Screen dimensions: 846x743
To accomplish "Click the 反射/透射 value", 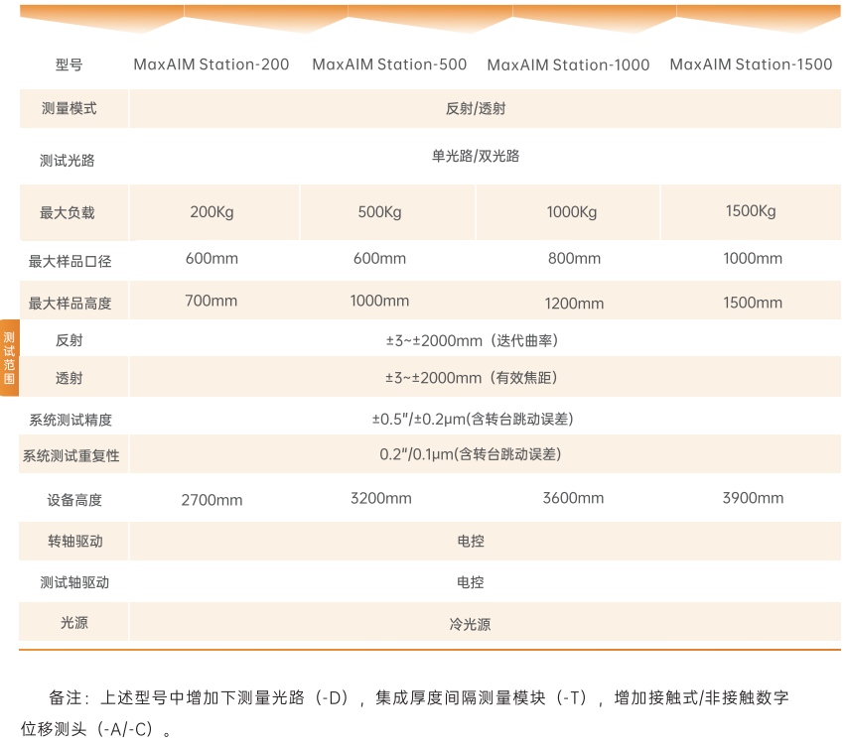I will click(476, 108).
